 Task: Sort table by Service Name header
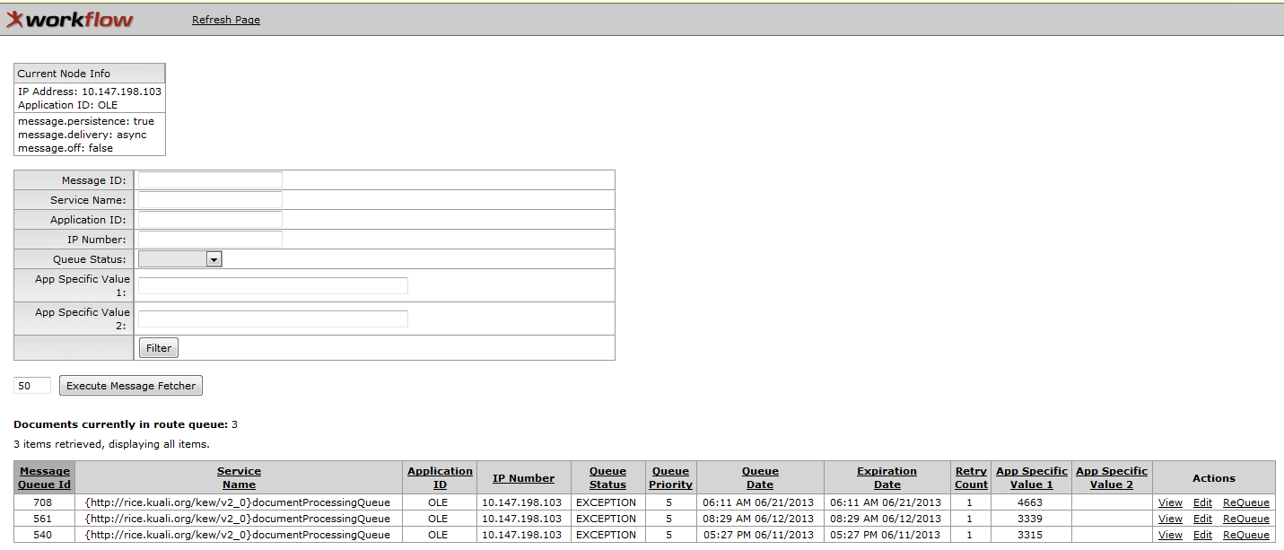(x=239, y=477)
